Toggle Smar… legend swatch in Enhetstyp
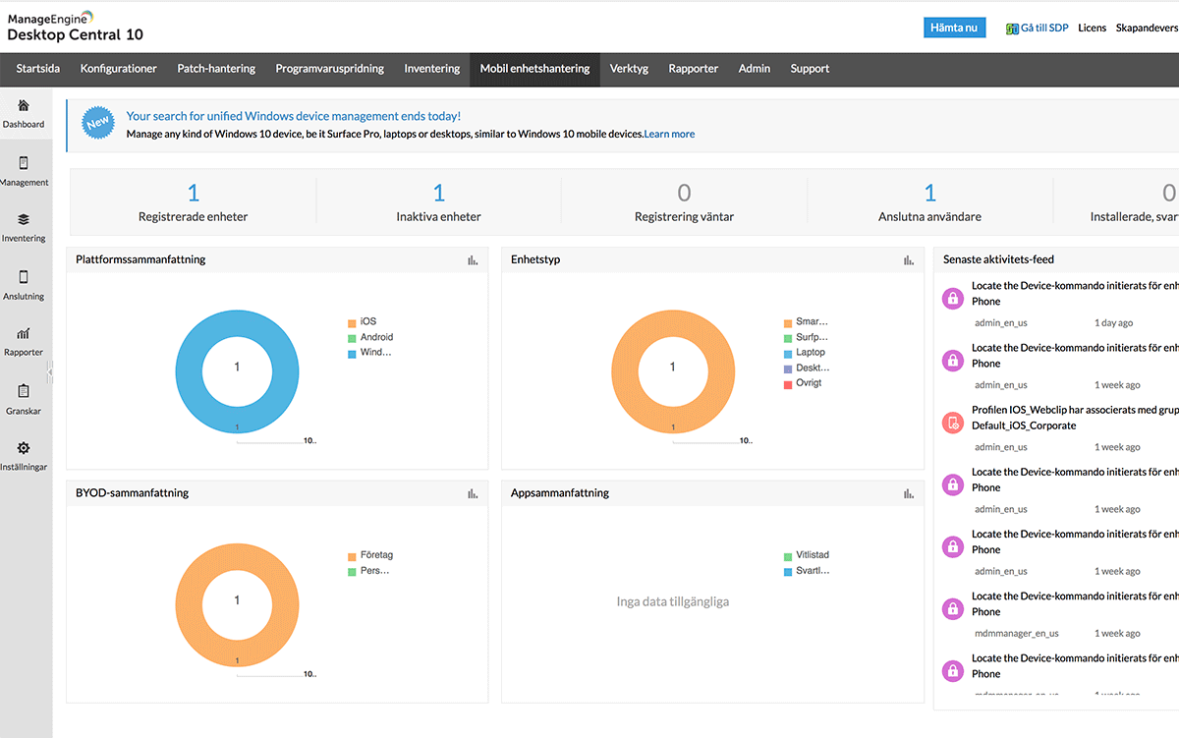Viewport: 1179px width, 738px height. coord(788,322)
